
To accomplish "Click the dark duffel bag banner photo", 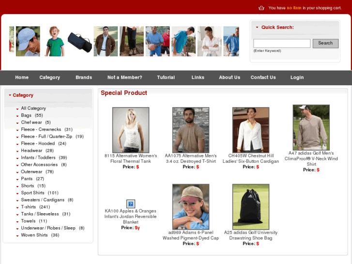I will point(80,41).
